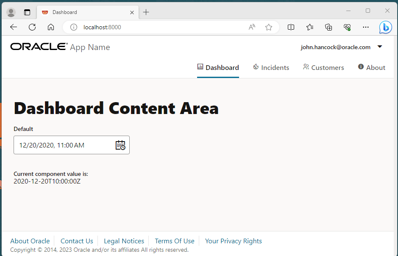
Task: Refresh the page with the reload icon
Action: 32,27
